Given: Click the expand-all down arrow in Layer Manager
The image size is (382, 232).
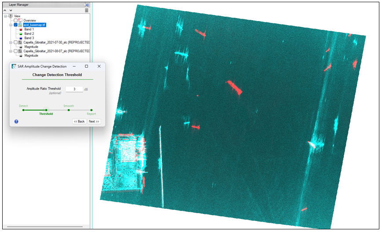Looking at the screenshot, I should pyautogui.click(x=11, y=10).
